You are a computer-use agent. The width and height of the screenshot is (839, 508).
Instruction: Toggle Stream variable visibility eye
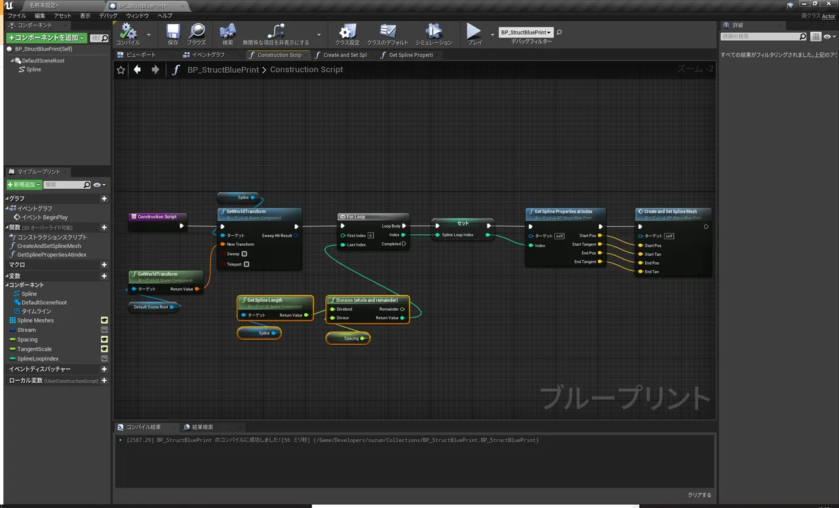click(104, 330)
